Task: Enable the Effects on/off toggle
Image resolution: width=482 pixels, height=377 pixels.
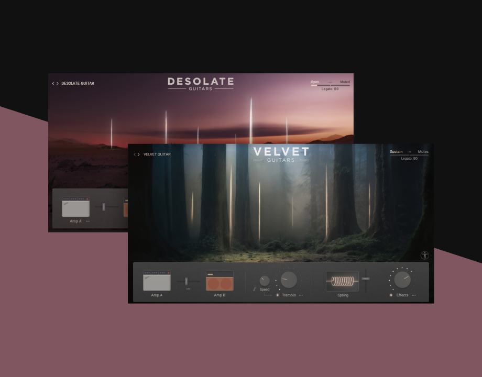Action: [x=390, y=294]
